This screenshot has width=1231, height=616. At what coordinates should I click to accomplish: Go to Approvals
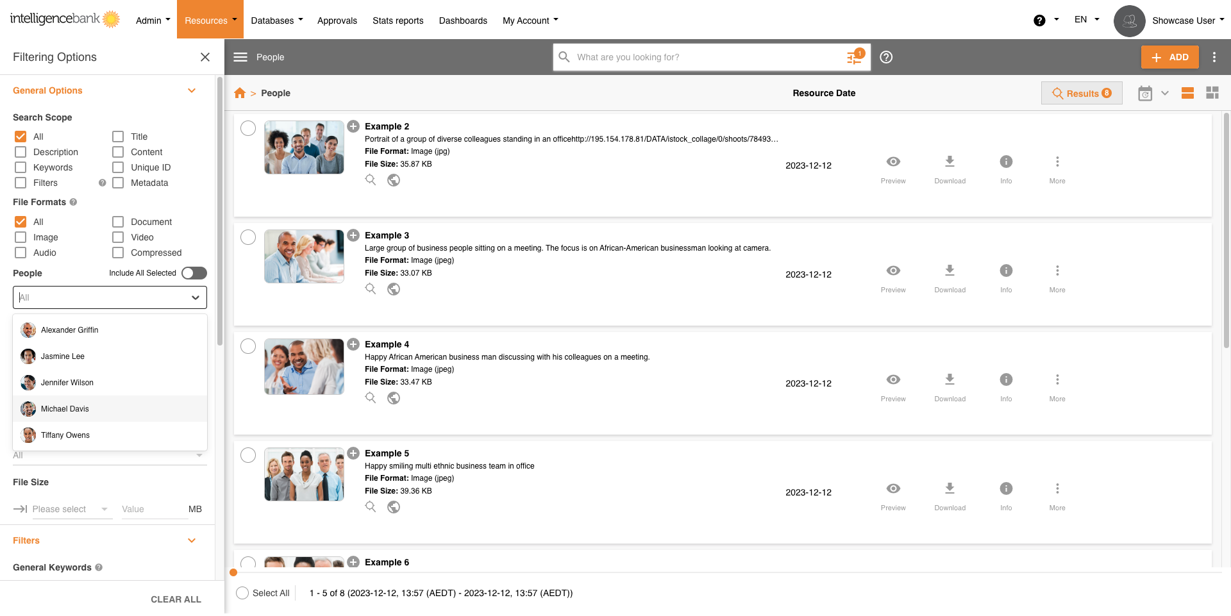pyautogui.click(x=337, y=21)
